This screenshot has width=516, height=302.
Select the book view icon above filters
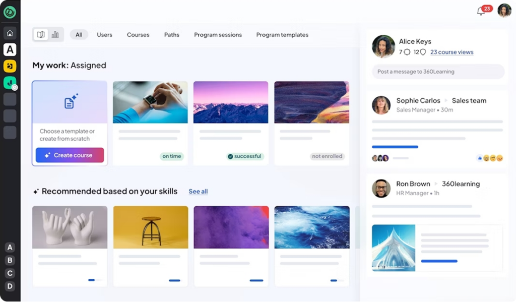(40, 34)
